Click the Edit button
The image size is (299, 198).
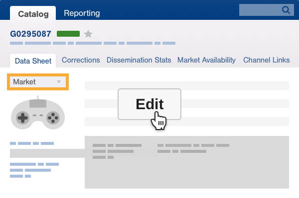coord(149,104)
